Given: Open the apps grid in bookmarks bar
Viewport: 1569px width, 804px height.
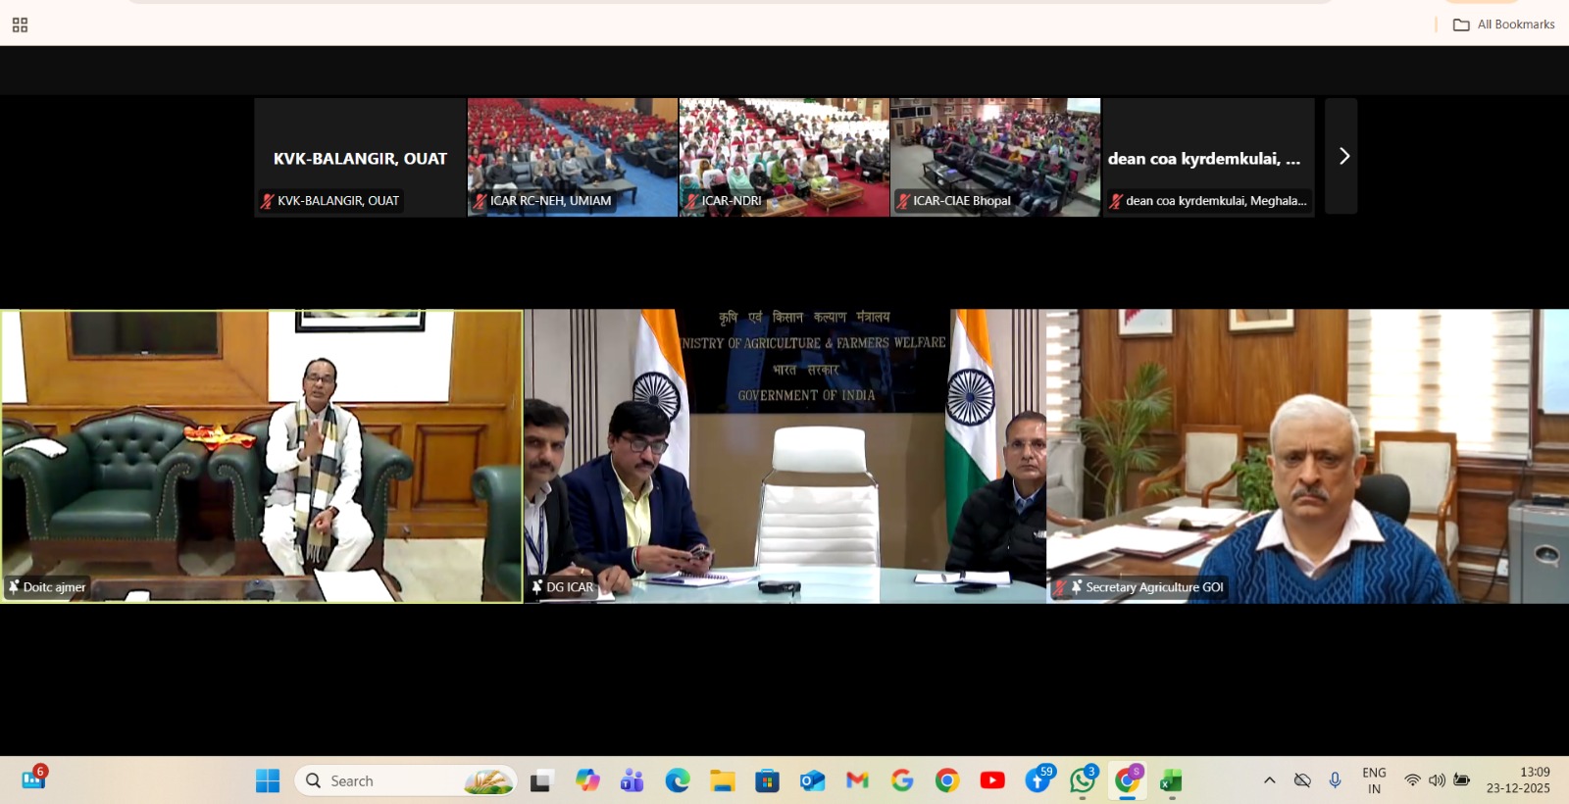Looking at the screenshot, I should (20, 25).
